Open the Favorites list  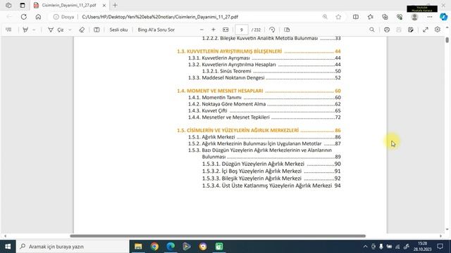tap(371, 17)
